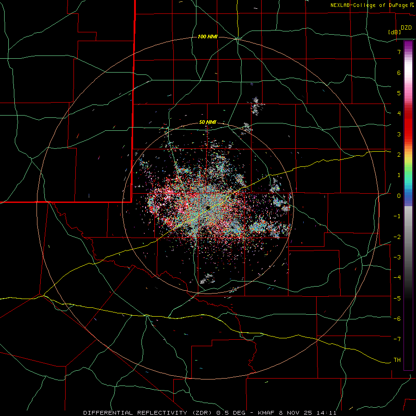The width and height of the screenshot is (416, 416).
Task: Click the 6 value on color scale
Action: [x=399, y=73]
